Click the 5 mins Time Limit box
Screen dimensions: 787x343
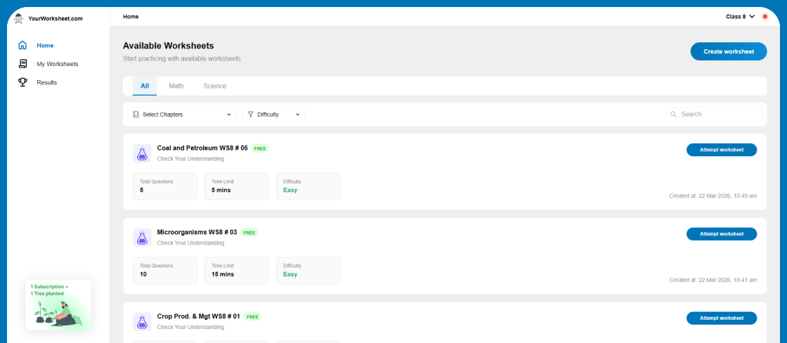(x=237, y=186)
